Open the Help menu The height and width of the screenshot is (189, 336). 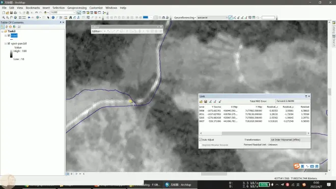[x=123, y=8]
